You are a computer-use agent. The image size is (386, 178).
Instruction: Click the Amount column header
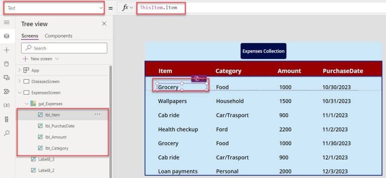(x=289, y=71)
